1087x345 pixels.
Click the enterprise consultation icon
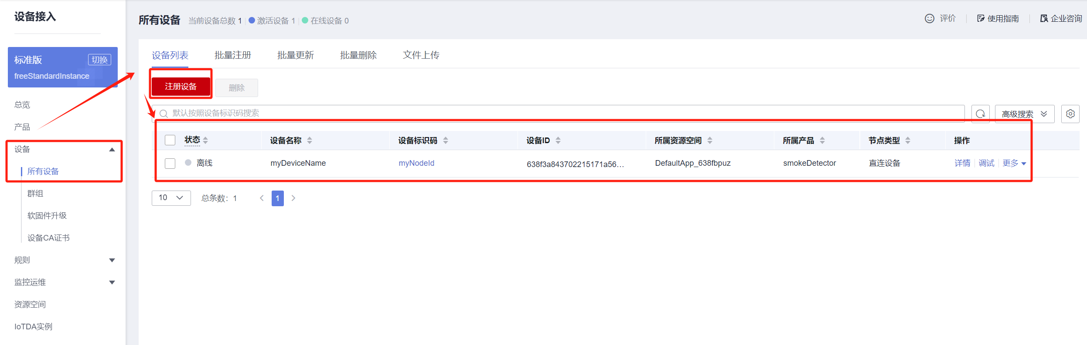tap(1044, 18)
